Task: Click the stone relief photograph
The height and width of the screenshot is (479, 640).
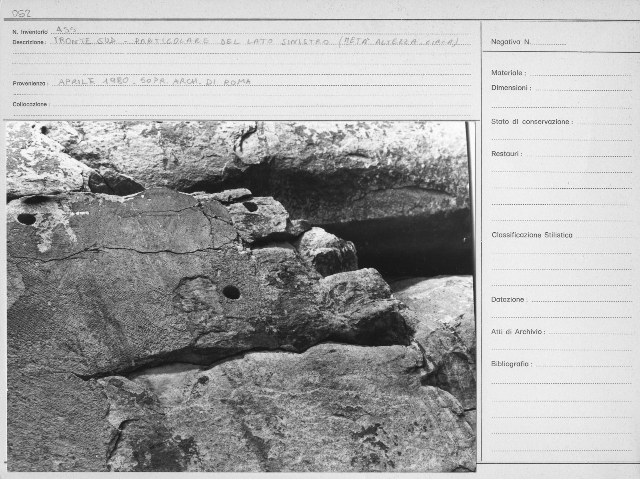Action: (241, 297)
